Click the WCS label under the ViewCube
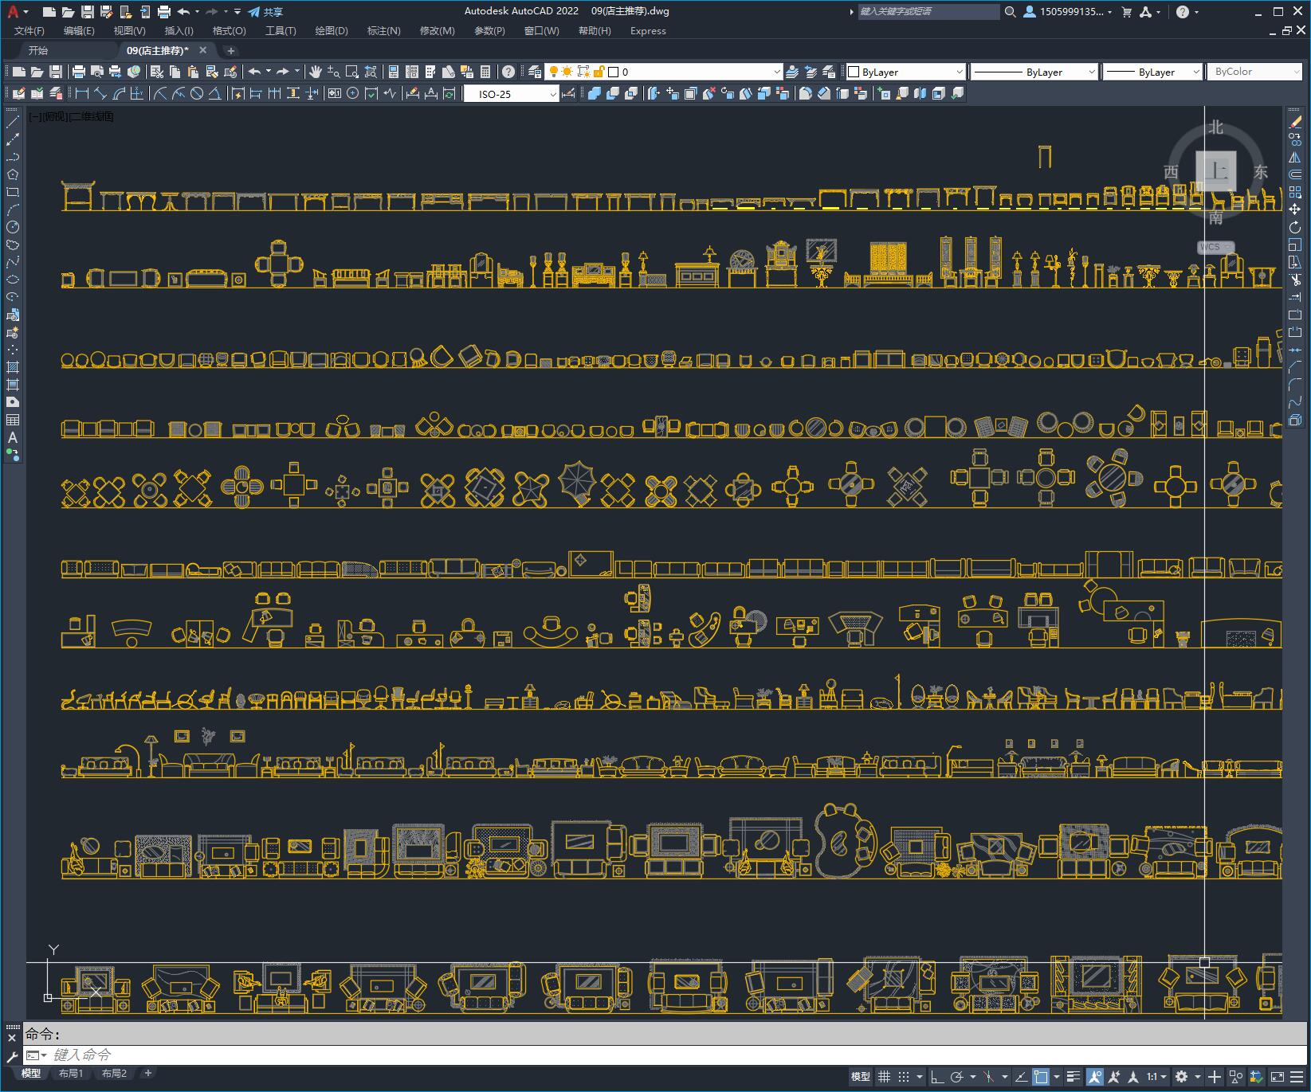This screenshot has width=1311, height=1092. click(1215, 247)
